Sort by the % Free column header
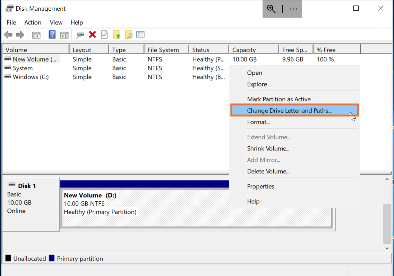The image size is (394, 276). 337,50
